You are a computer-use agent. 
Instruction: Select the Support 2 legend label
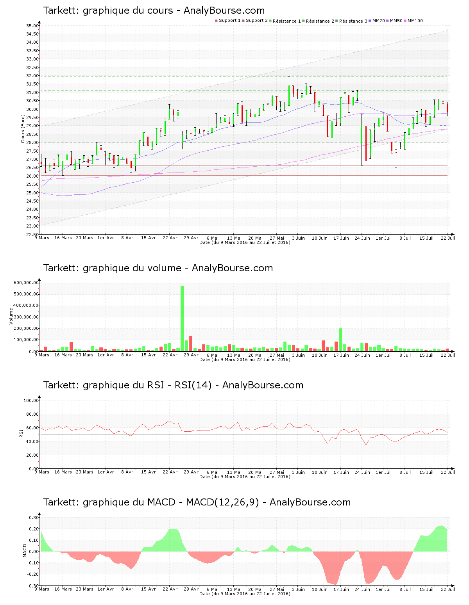coord(257,21)
